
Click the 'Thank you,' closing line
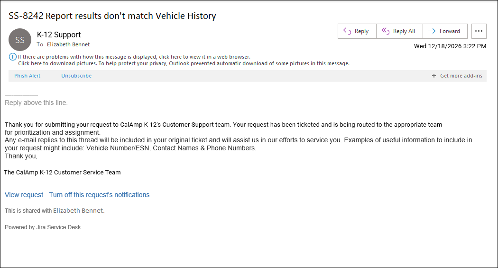[21, 156]
